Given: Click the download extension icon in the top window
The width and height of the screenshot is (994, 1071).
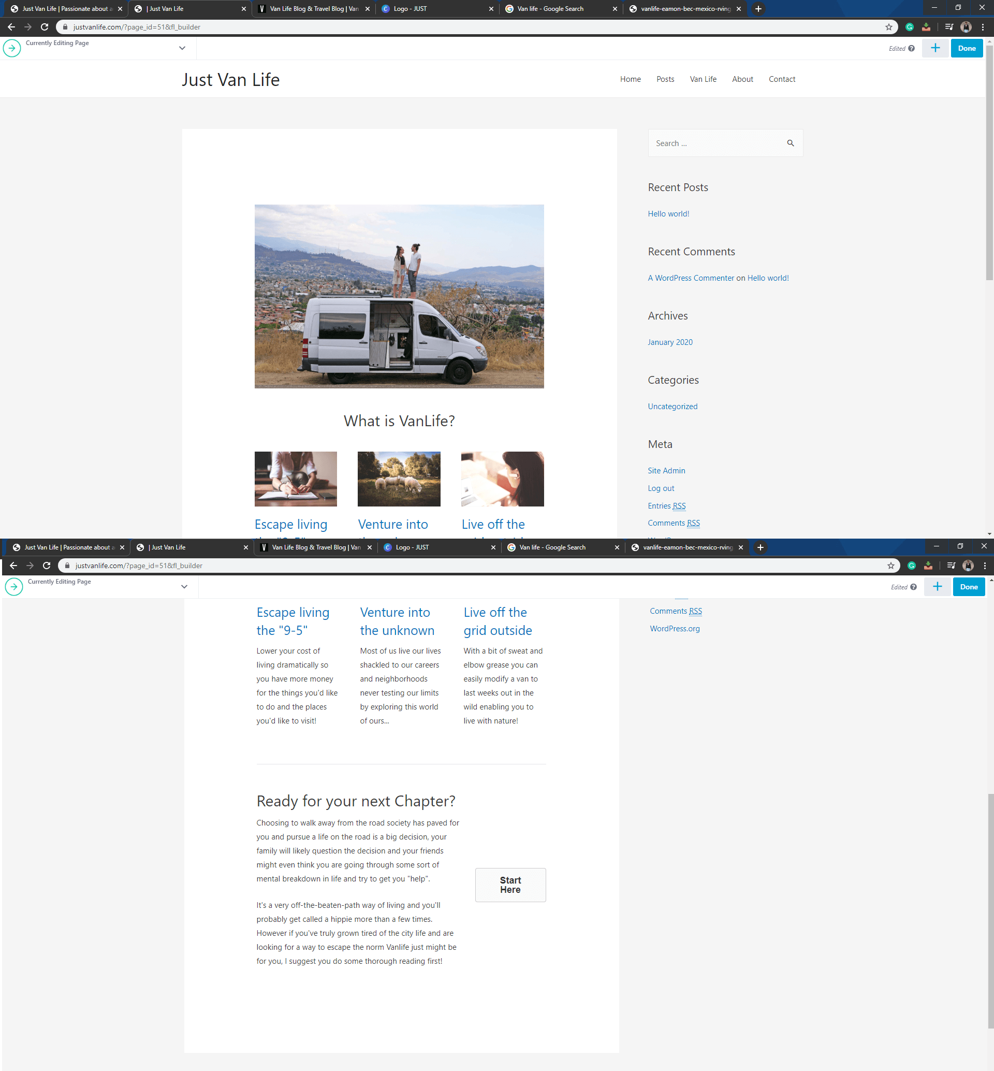Looking at the screenshot, I should [x=926, y=27].
